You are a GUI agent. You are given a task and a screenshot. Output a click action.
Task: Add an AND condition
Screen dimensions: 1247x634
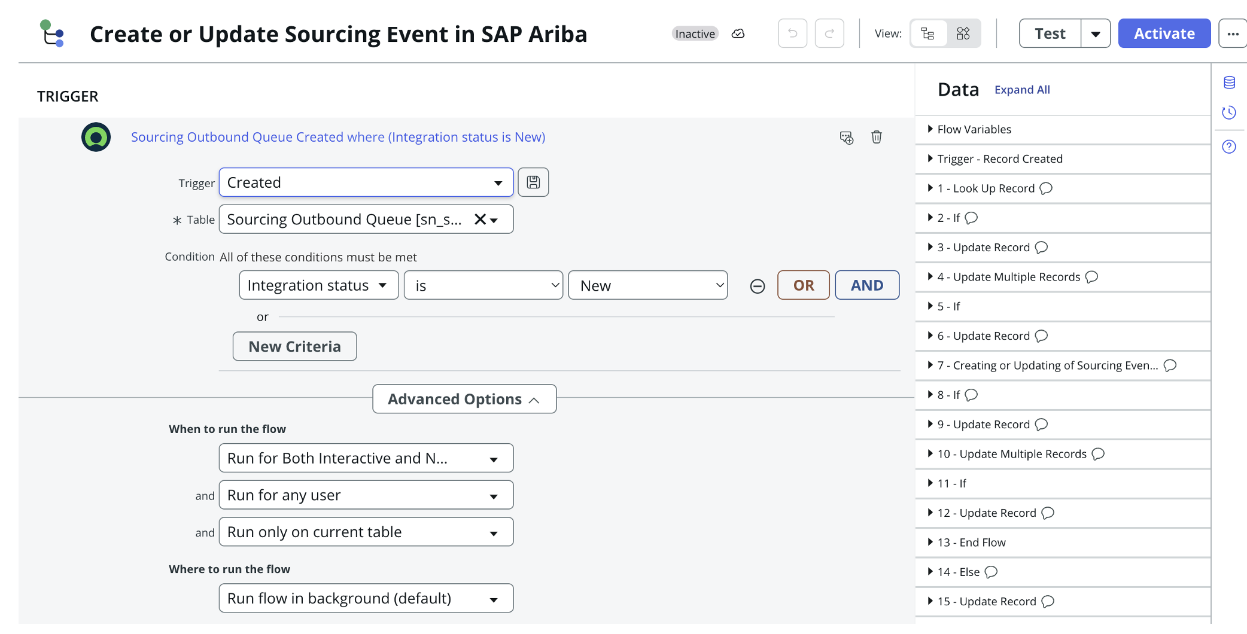click(867, 285)
